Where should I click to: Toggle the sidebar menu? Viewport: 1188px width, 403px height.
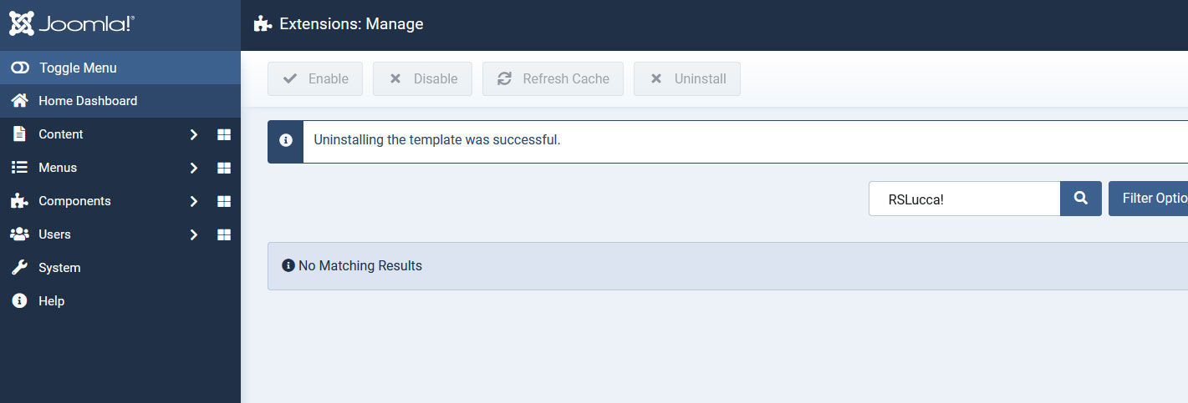click(77, 68)
